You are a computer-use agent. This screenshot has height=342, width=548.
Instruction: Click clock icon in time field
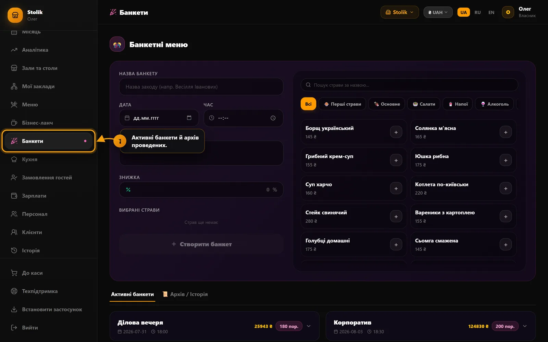click(x=273, y=118)
